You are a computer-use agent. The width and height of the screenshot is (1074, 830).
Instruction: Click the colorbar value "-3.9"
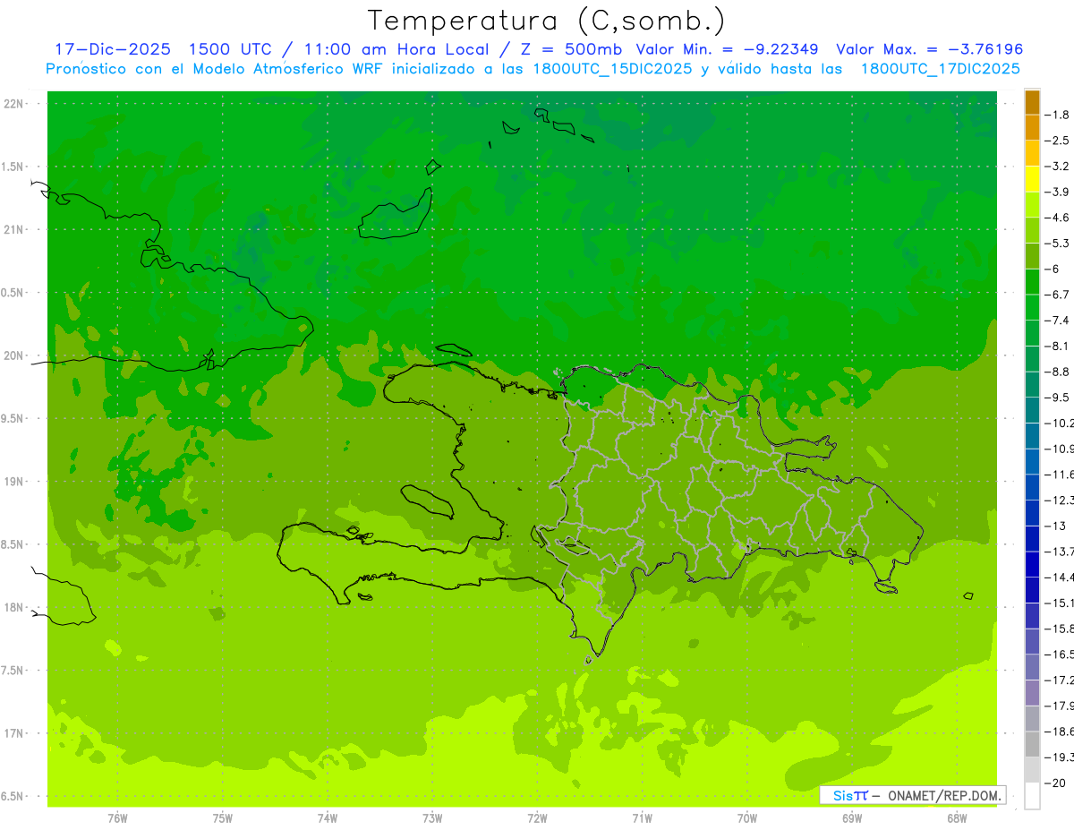(1057, 192)
